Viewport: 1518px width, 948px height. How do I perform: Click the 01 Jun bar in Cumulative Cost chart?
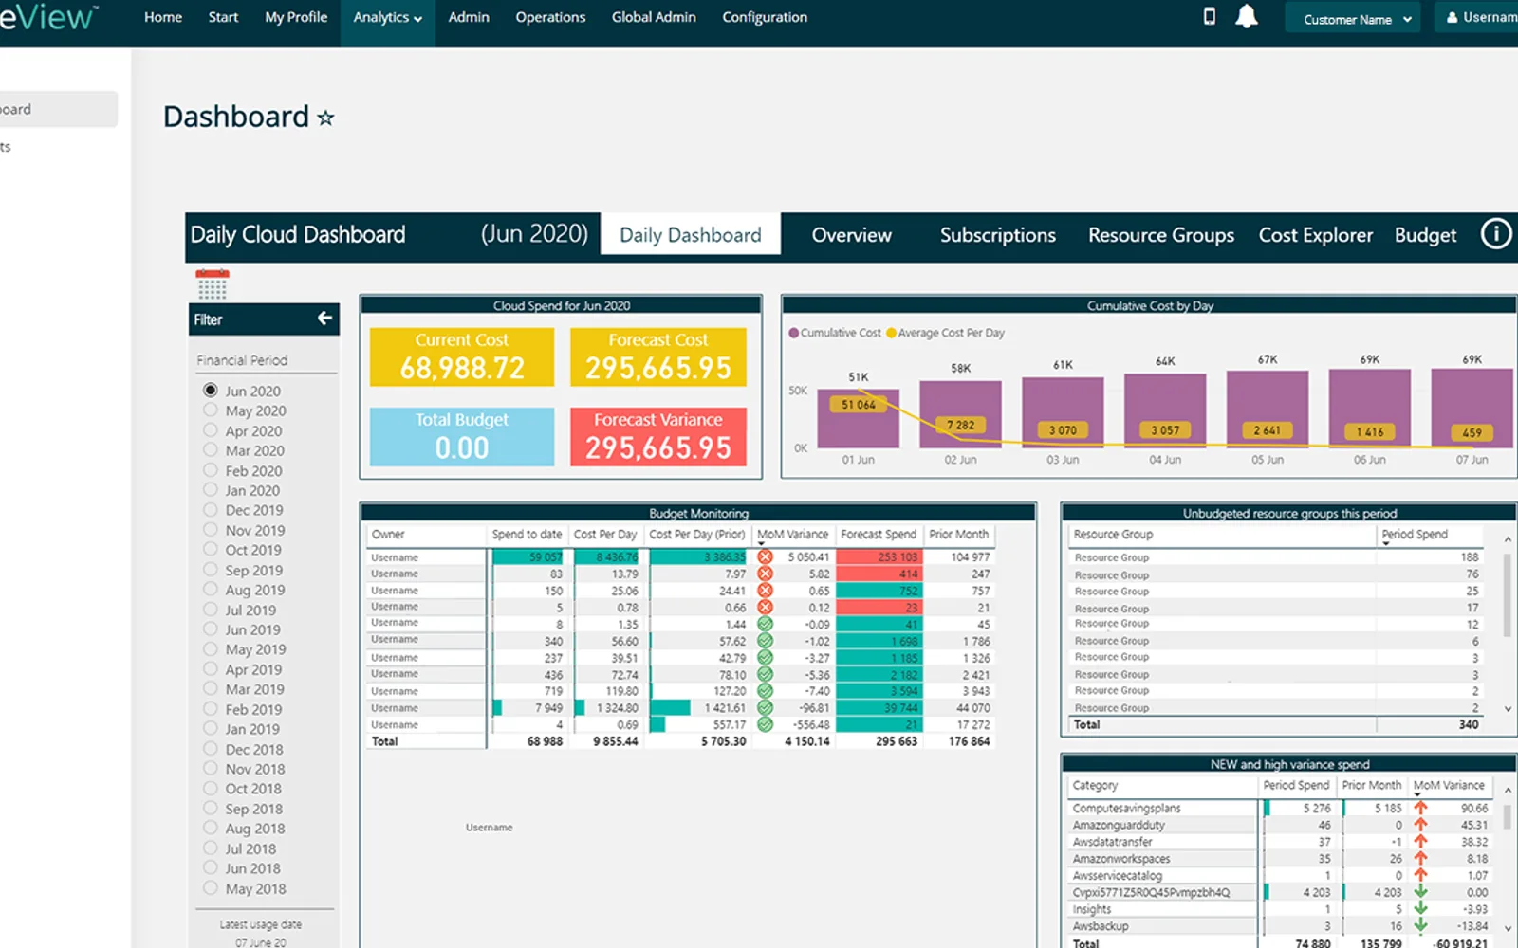859,417
